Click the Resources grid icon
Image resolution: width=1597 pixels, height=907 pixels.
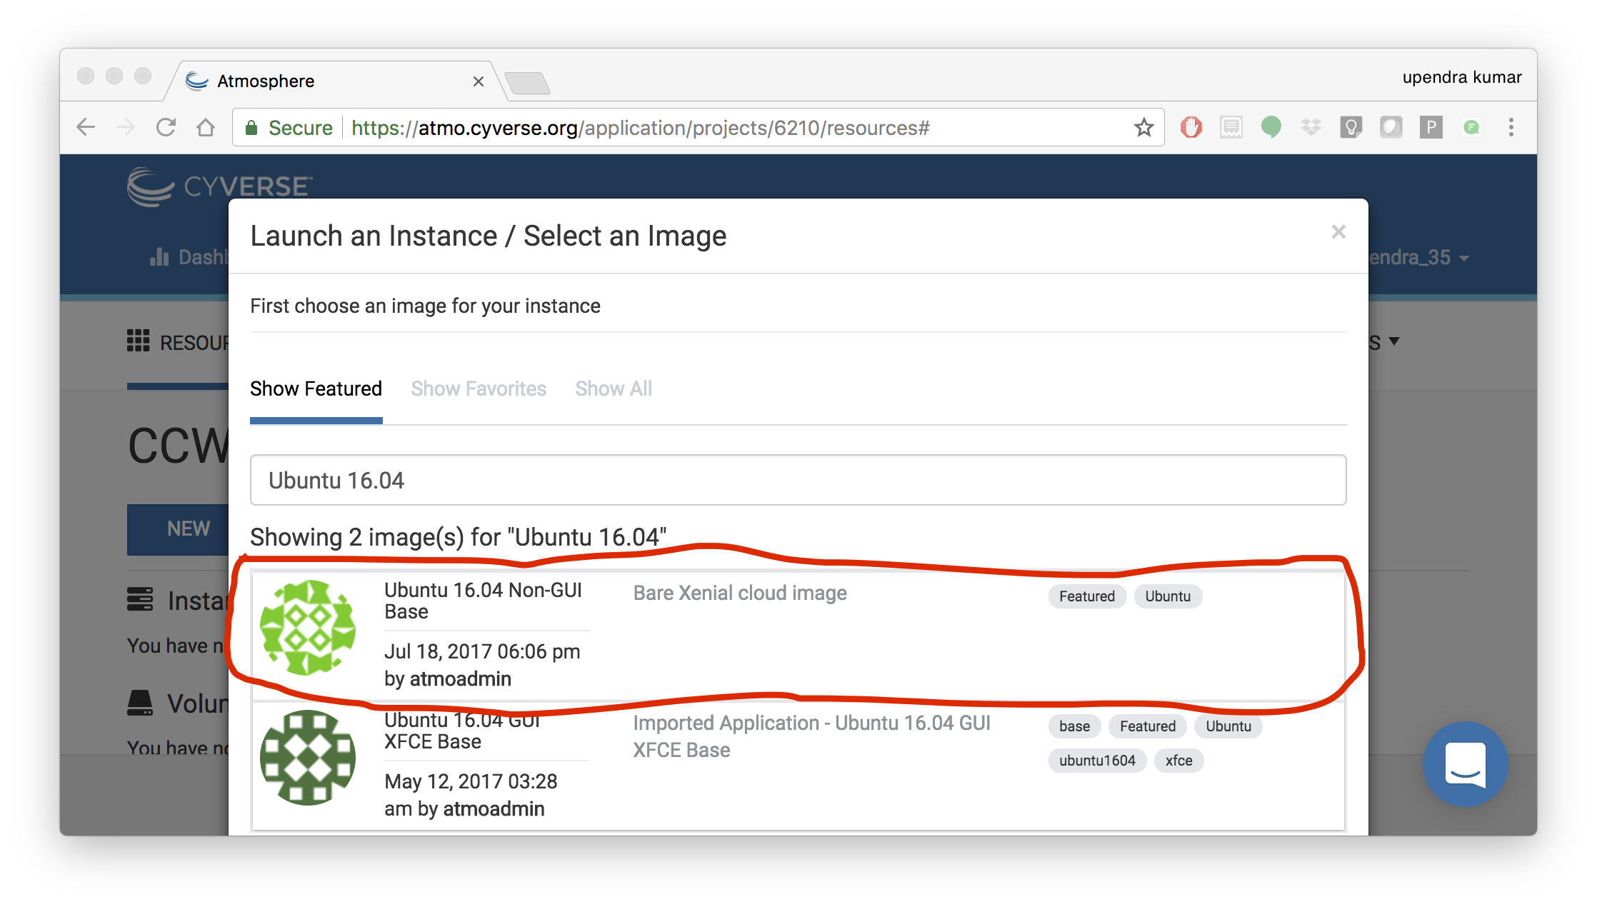click(x=138, y=341)
